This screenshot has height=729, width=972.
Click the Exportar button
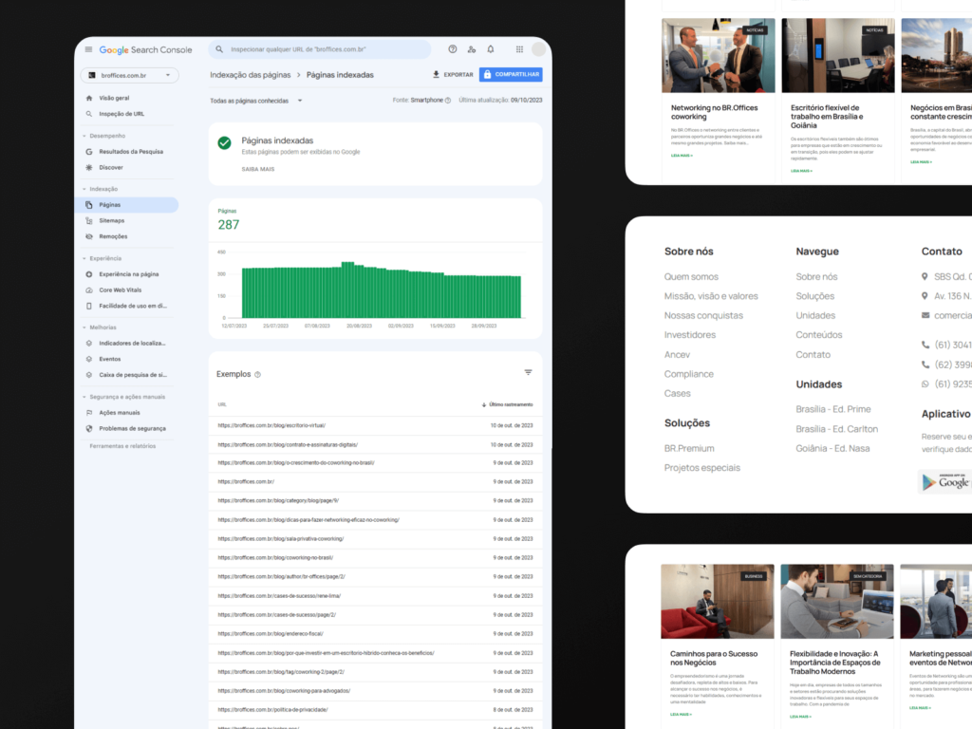(453, 74)
